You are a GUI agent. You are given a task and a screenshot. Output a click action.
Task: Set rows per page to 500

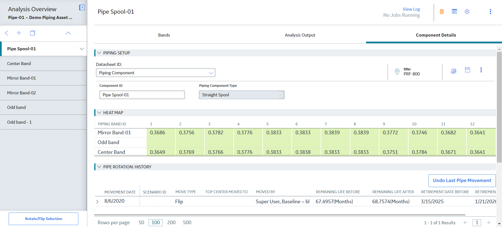pyautogui.click(x=187, y=223)
